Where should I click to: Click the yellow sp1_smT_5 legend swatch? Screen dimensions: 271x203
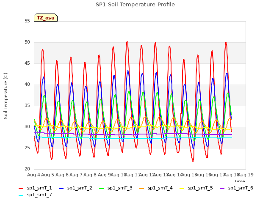click(x=182, y=189)
